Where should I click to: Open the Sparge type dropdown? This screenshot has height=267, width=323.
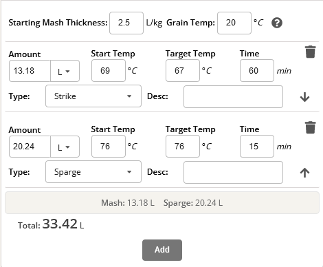(93, 172)
